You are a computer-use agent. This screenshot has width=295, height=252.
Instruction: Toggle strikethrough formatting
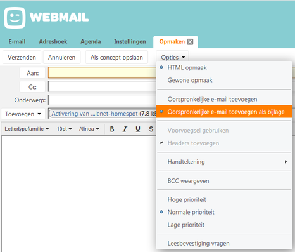click(151, 129)
